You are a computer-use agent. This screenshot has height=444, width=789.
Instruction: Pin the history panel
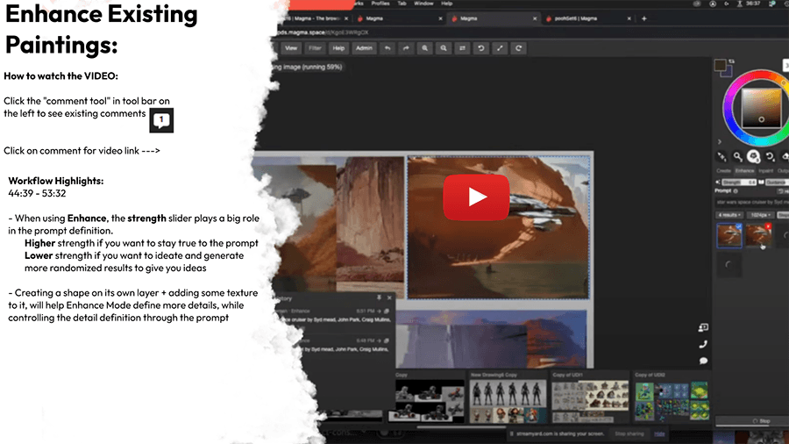tap(378, 298)
